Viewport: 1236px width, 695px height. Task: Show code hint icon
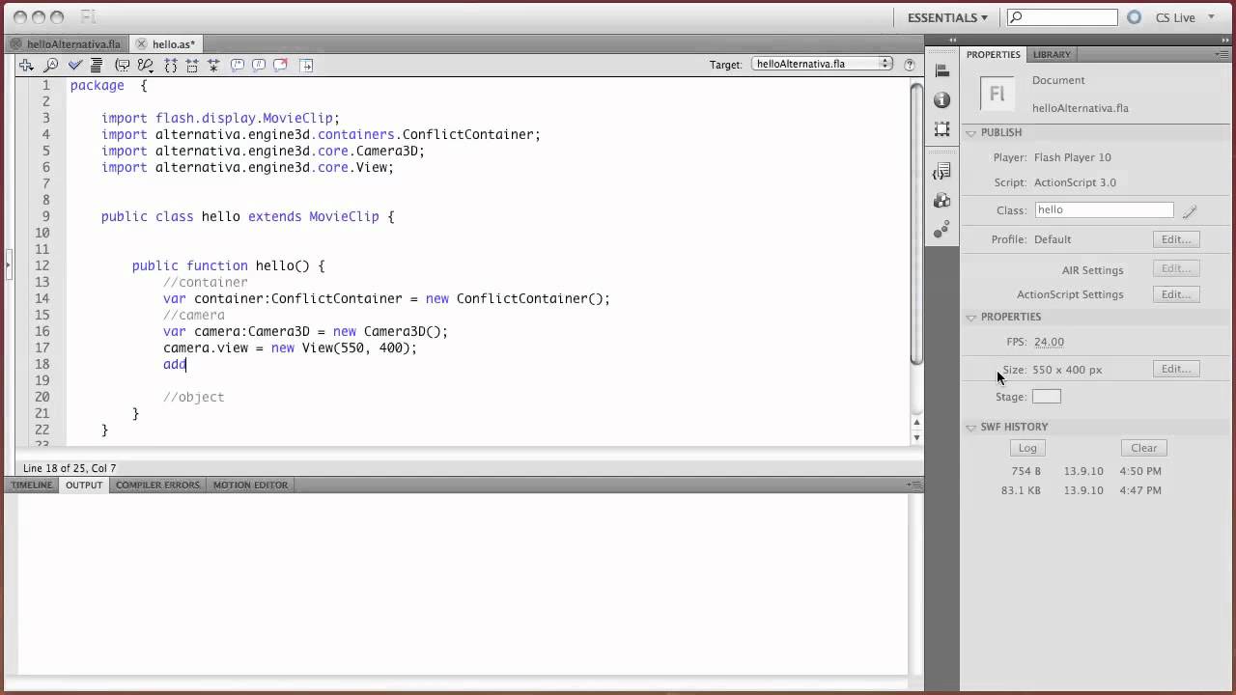pyautogui.click(x=123, y=65)
